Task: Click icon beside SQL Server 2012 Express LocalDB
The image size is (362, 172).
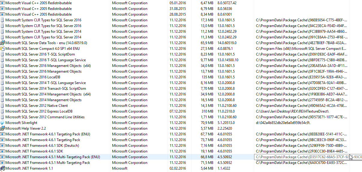Action: pyautogui.click(x=2, y=111)
